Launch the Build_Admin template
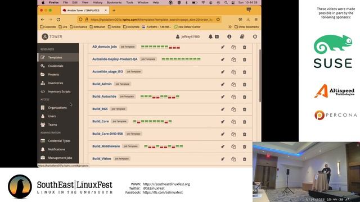The image size is (360, 202). [x=223, y=85]
